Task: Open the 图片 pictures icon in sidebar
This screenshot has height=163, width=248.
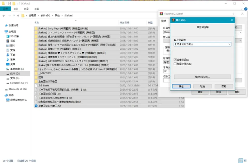Action: tap(8, 46)
